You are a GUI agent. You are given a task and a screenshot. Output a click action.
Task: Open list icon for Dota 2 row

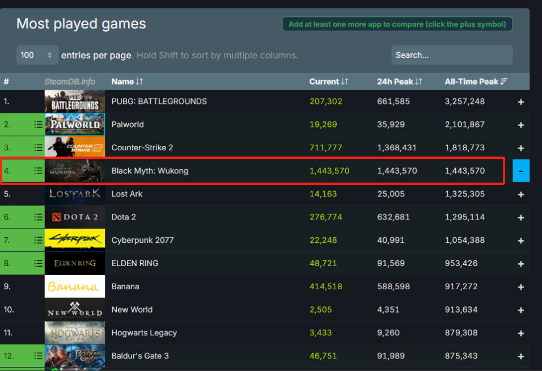(x=39, y=217)
